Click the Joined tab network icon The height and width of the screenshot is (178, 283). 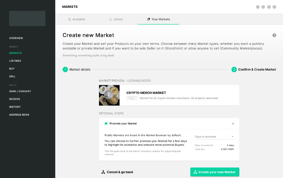point(110,19)
